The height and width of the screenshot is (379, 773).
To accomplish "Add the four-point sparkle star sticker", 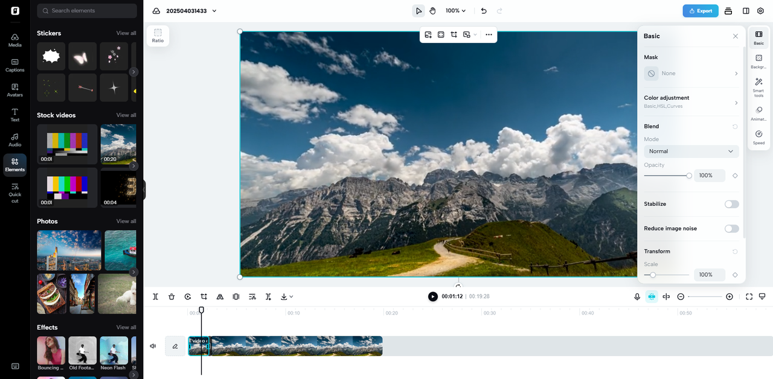I will [x=114, y=88].
